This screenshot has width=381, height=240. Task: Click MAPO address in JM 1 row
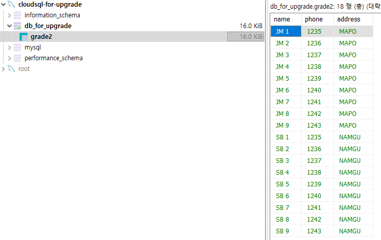[x=353, y=31]
